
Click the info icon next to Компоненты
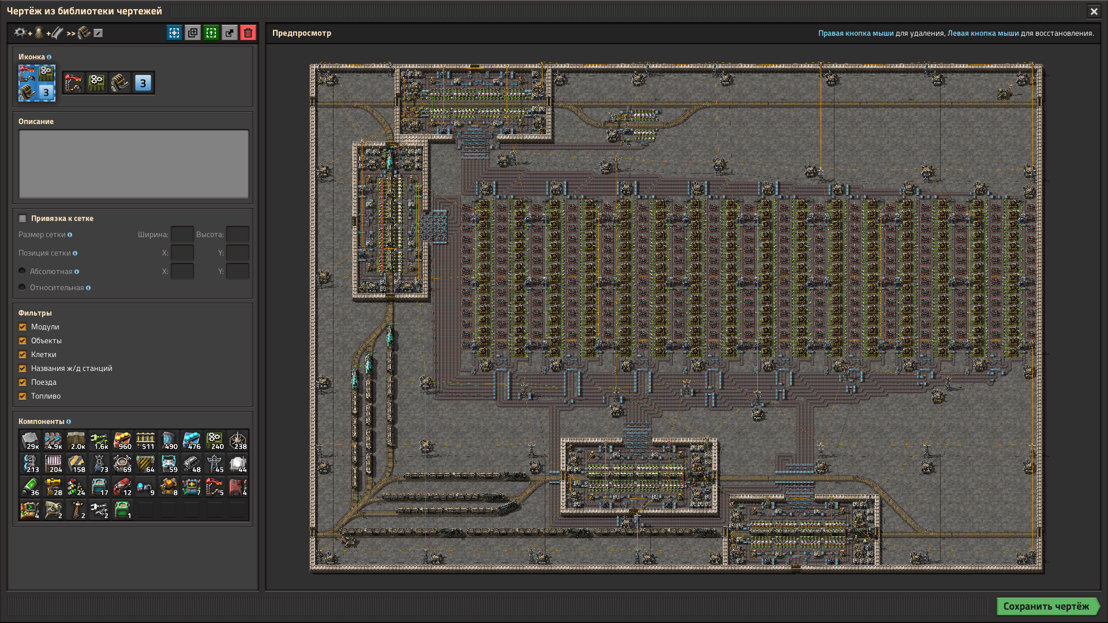point(69,422)
